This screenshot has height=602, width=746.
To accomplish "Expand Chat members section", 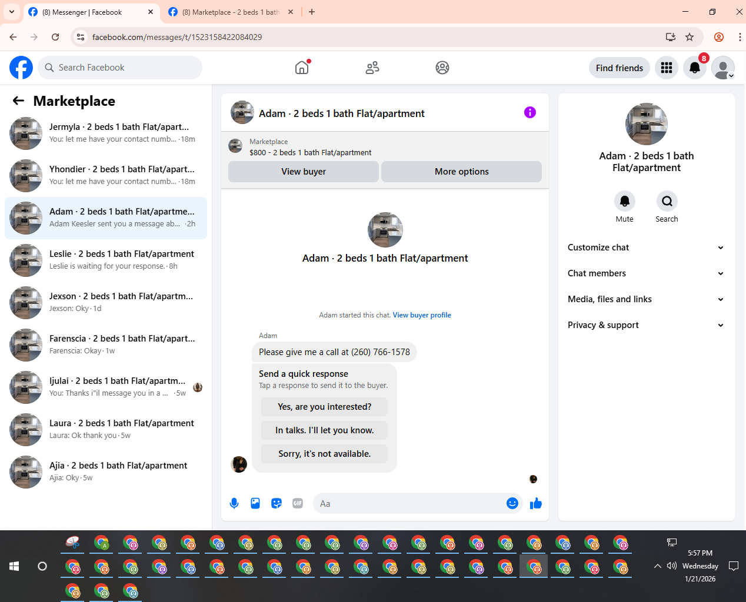I will coord(646,273).
